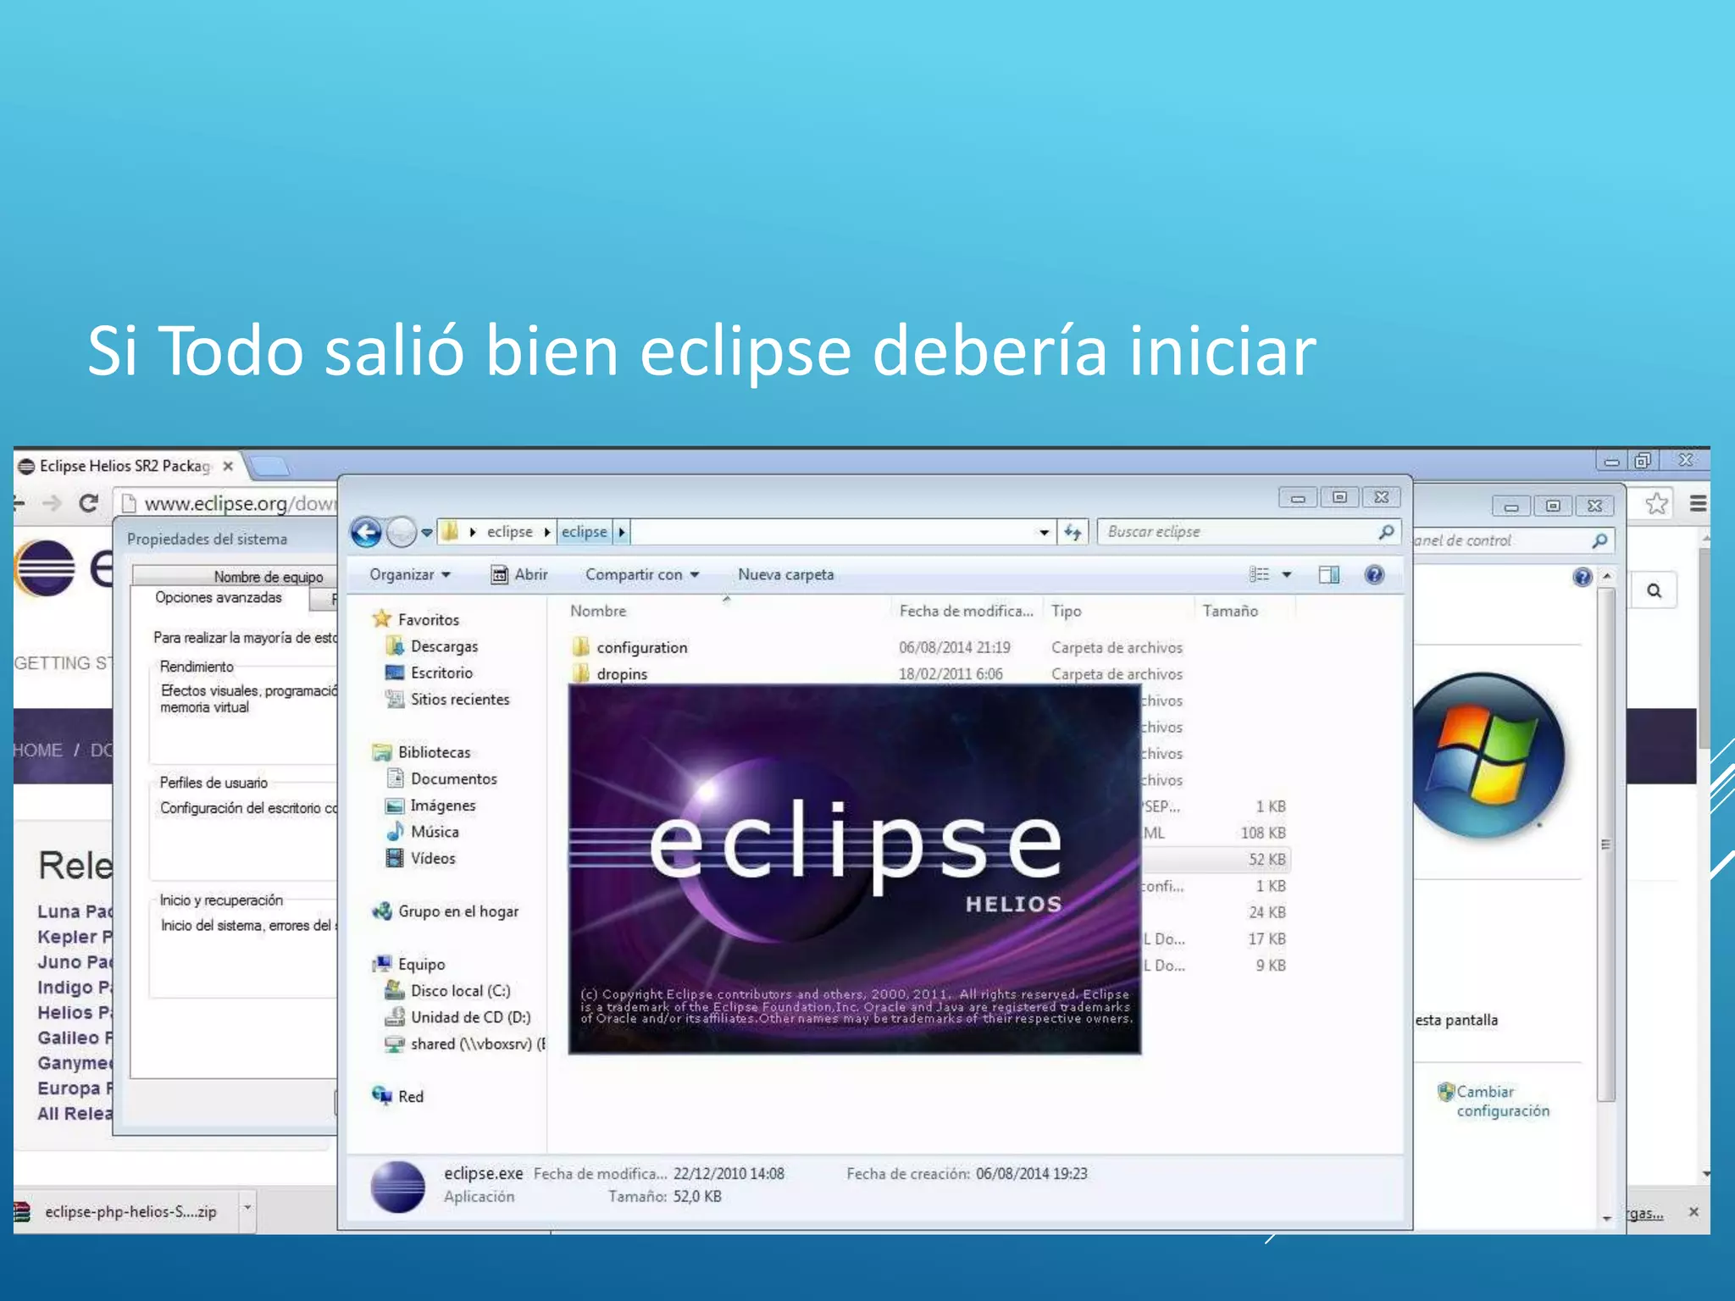Select Nombre de equipo tab in Propiedades del sistema
The width and height of the screenshot is (1735, 1301).
click(269, 577)
